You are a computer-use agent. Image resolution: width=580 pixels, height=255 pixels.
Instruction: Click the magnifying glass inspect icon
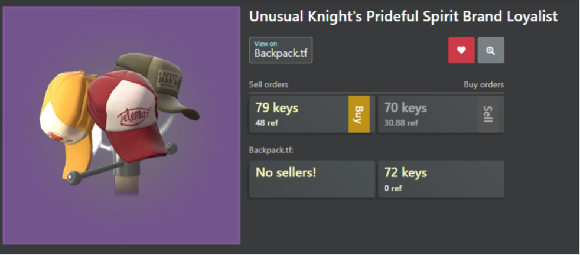tap(490, 50)
